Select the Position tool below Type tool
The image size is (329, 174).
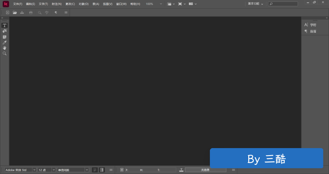[x=4, y=31]
